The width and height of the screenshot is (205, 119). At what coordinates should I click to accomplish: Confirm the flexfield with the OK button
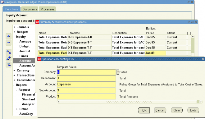tap(144, 110)
